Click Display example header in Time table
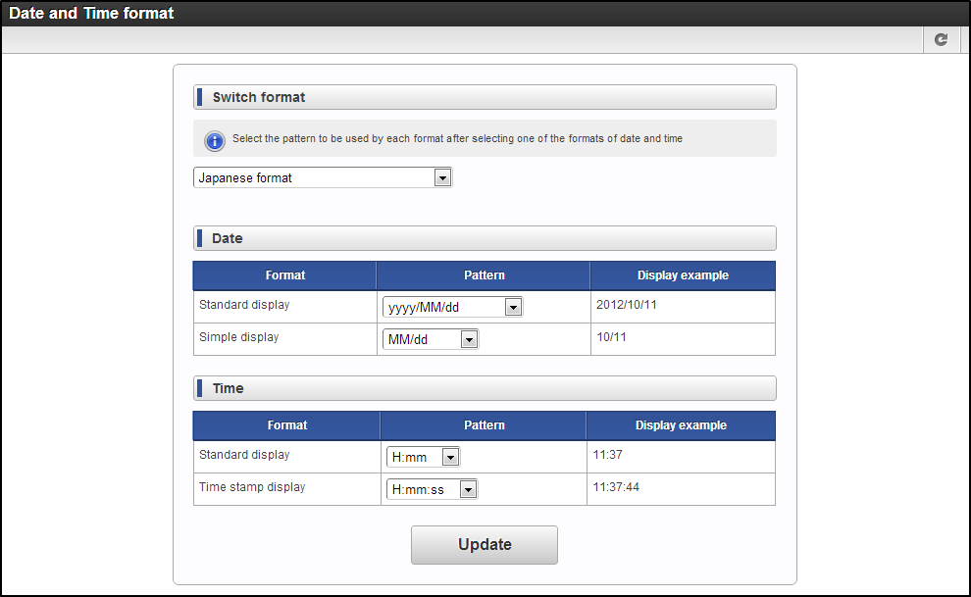The height and width of the screenshot is (597, 971). point(681,425)
